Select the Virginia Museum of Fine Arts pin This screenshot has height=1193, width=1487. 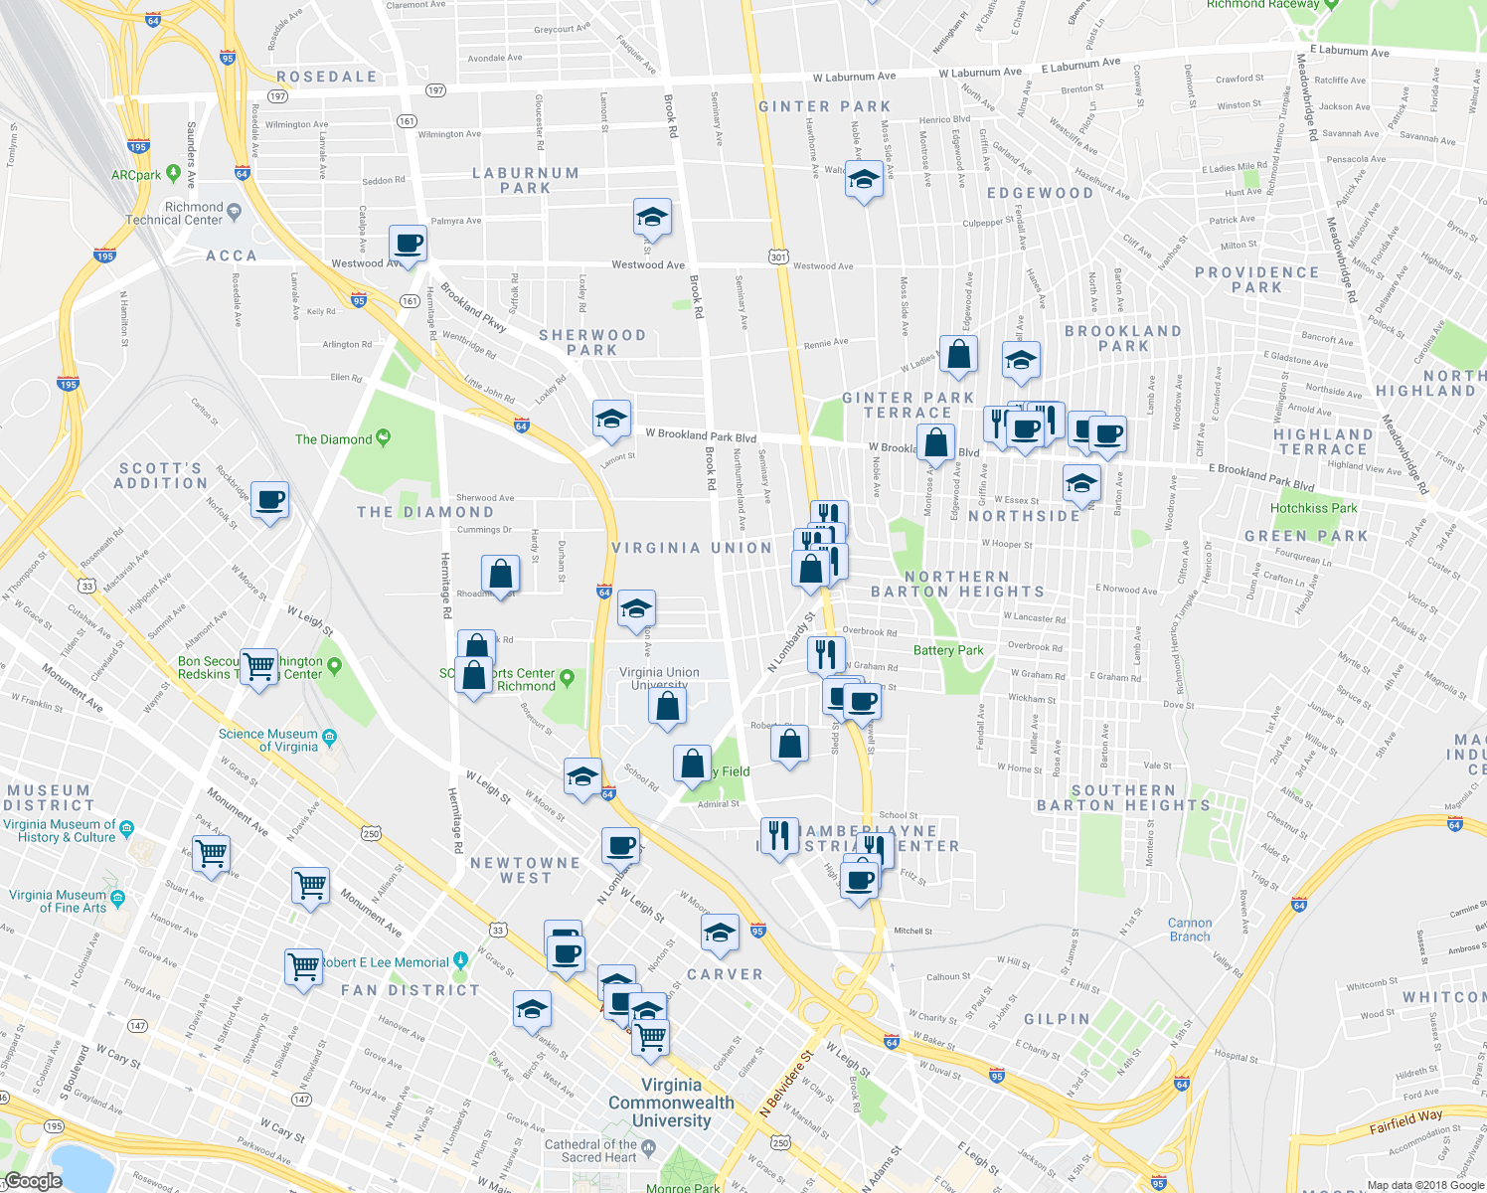(118, 899)
